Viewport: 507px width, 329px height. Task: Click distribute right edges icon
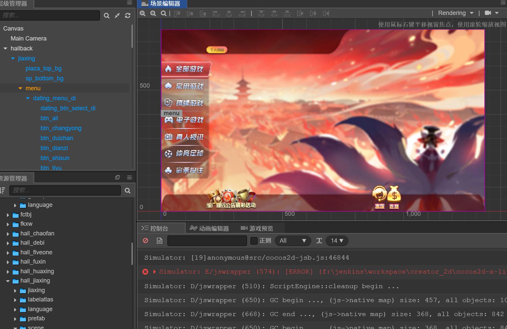tap(326, 13)
